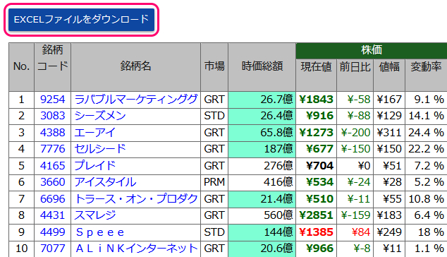Open スマレジ stock link
This screenshot has width=447, height=257.
pos(94,215)
